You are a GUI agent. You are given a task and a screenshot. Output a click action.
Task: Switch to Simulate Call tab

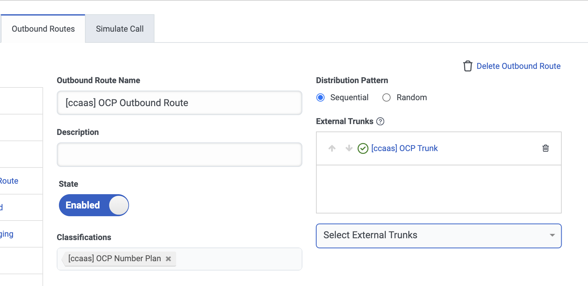pos(120,29)
